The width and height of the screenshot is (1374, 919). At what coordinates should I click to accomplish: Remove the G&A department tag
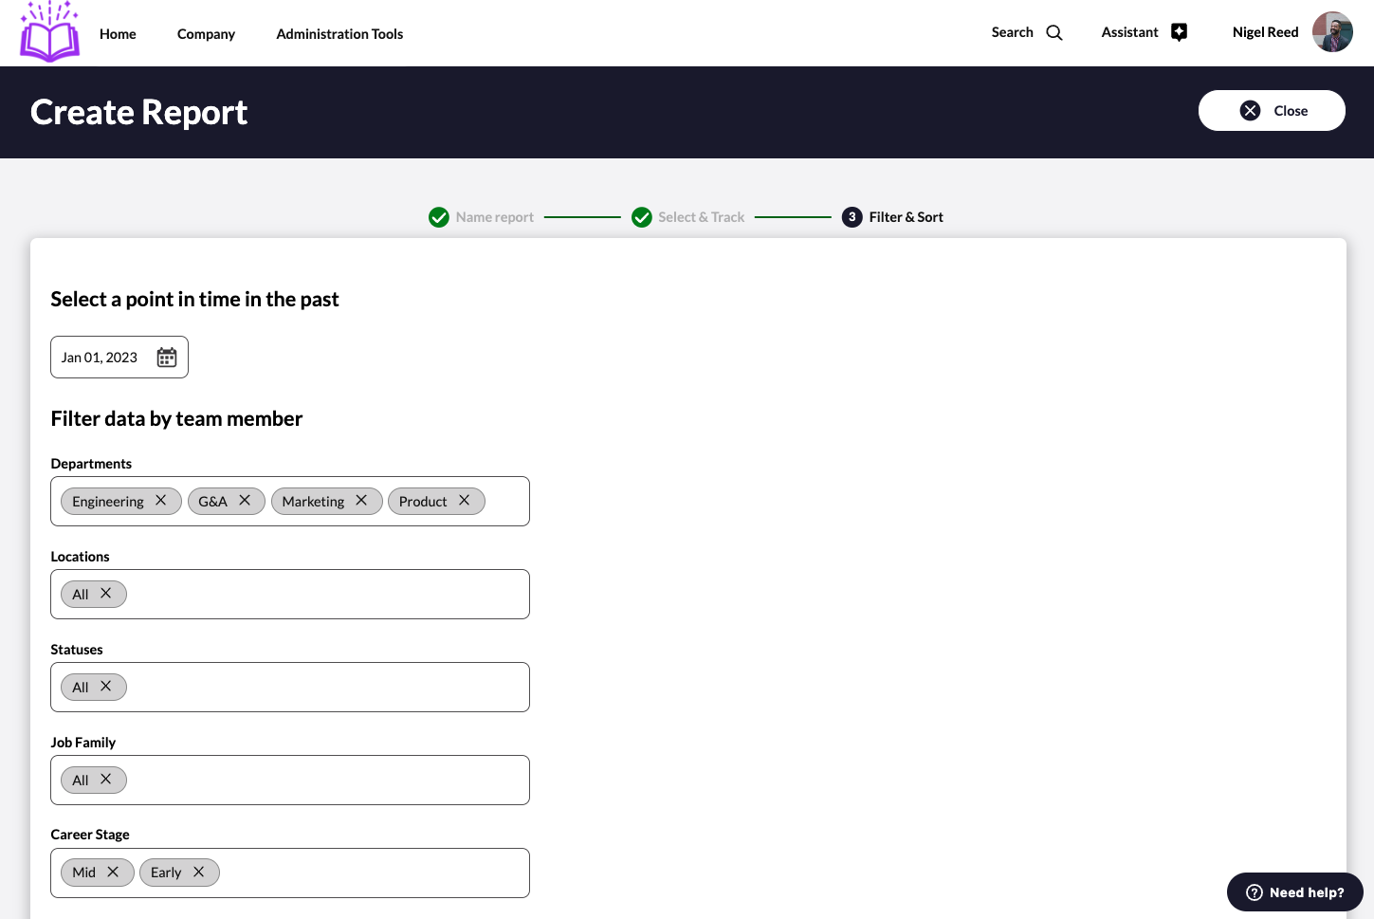click(245, 501)
